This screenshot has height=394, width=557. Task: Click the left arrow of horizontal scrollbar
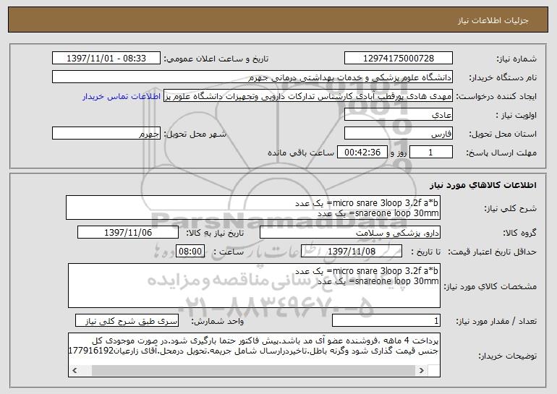[75, 371]
